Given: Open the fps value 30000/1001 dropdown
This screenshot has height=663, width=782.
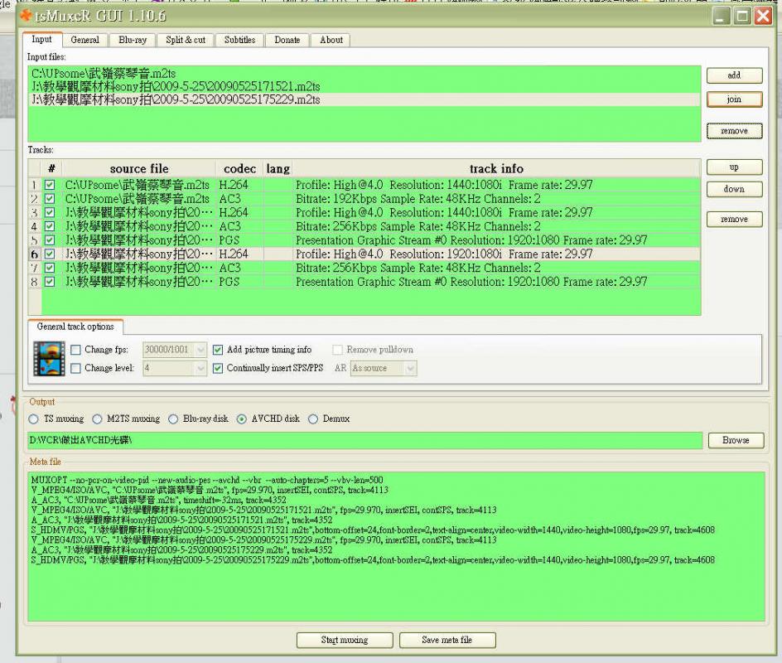Looking at the screenshot, I should (200, 350).
